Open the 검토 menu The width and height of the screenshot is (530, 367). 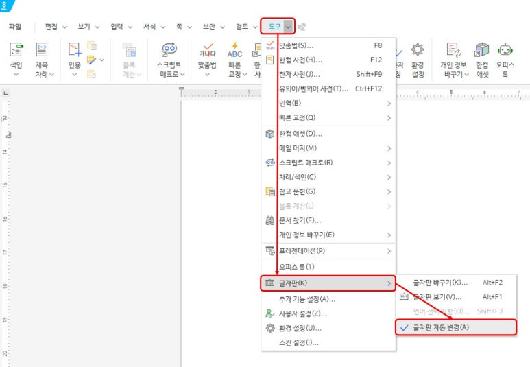pos(241,27)
